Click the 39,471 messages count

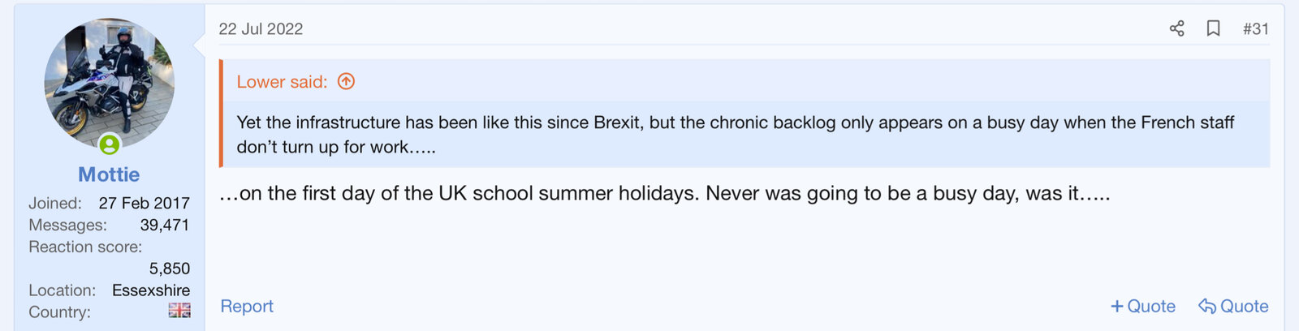pyautogui.click(x=165, y=225)
